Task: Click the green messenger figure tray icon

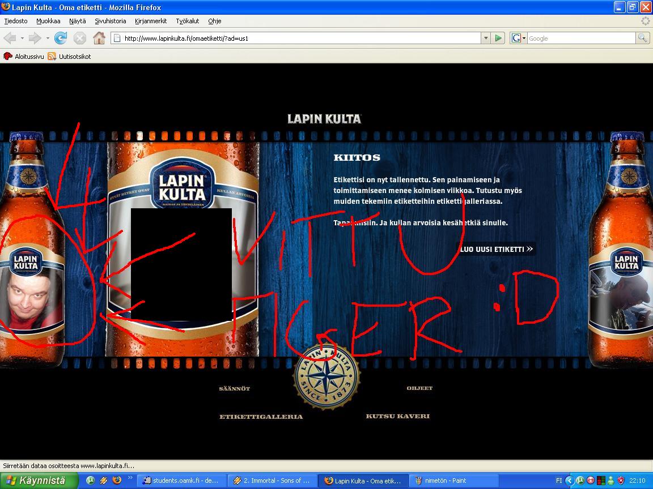Action: point(611,481)
